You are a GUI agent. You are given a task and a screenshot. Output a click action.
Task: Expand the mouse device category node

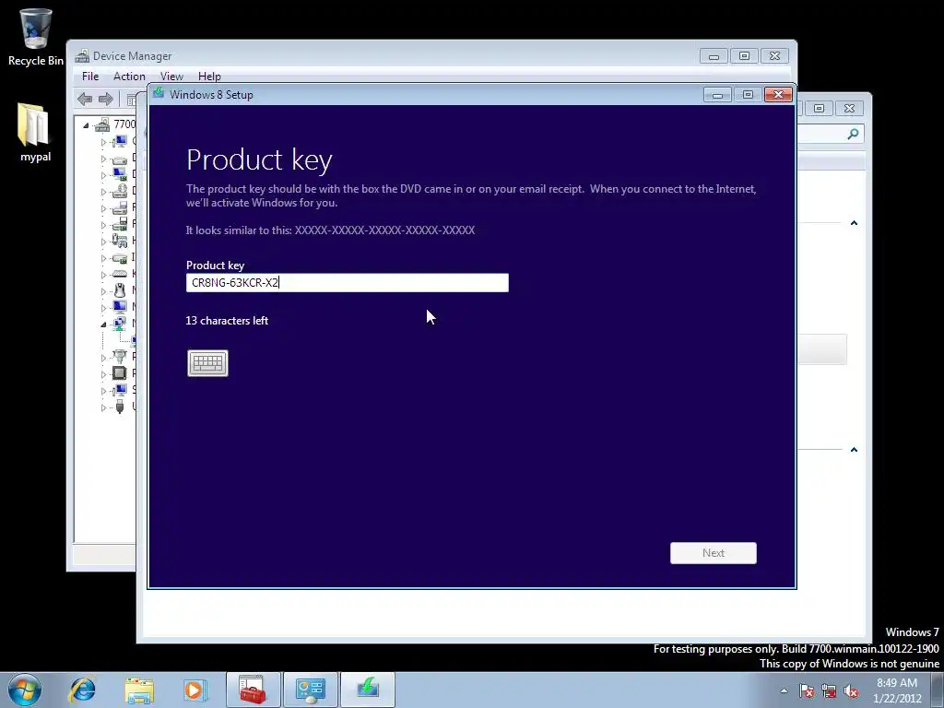[103, 291]
